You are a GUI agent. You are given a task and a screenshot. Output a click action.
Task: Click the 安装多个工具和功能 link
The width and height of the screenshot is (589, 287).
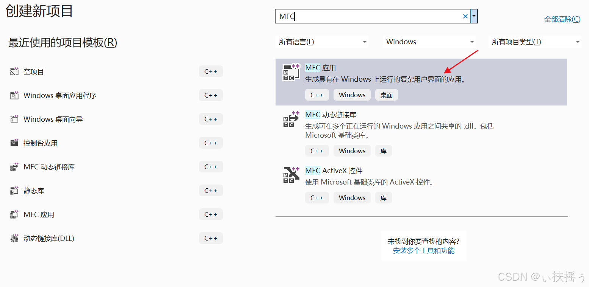pos(424,250)
